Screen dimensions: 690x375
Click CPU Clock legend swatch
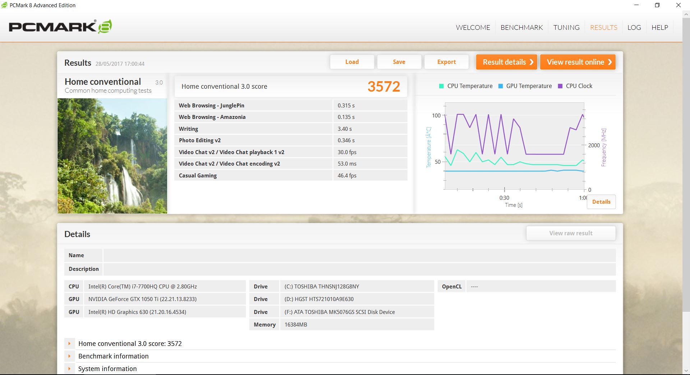tap(560, 86)
